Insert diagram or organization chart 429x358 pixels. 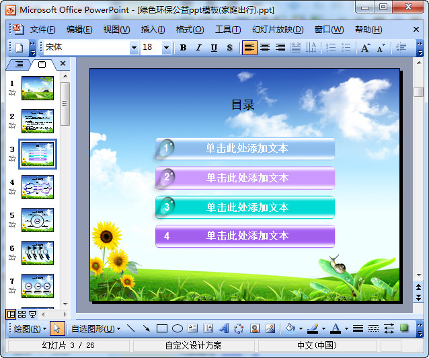239,328
